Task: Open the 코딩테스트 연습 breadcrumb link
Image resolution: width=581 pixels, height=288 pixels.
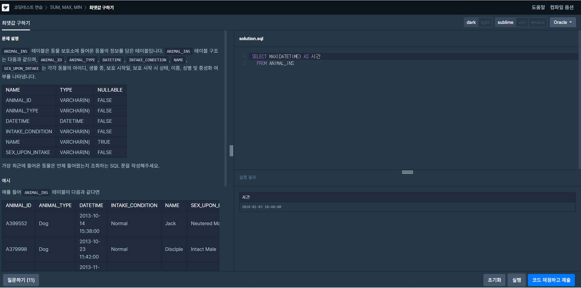Action: (28, 8)
